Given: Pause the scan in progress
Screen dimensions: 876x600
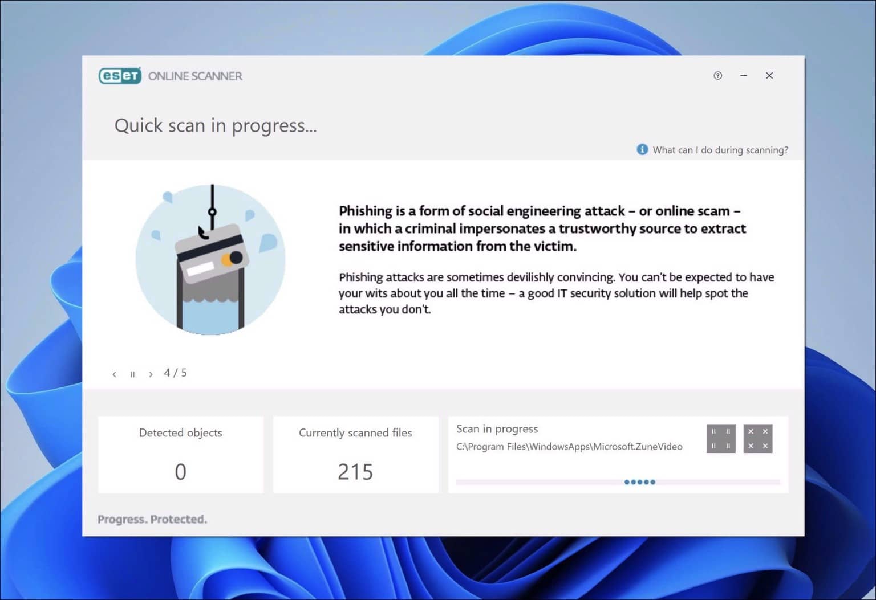Looking at the screenshot, I should (x=721, y=439).
